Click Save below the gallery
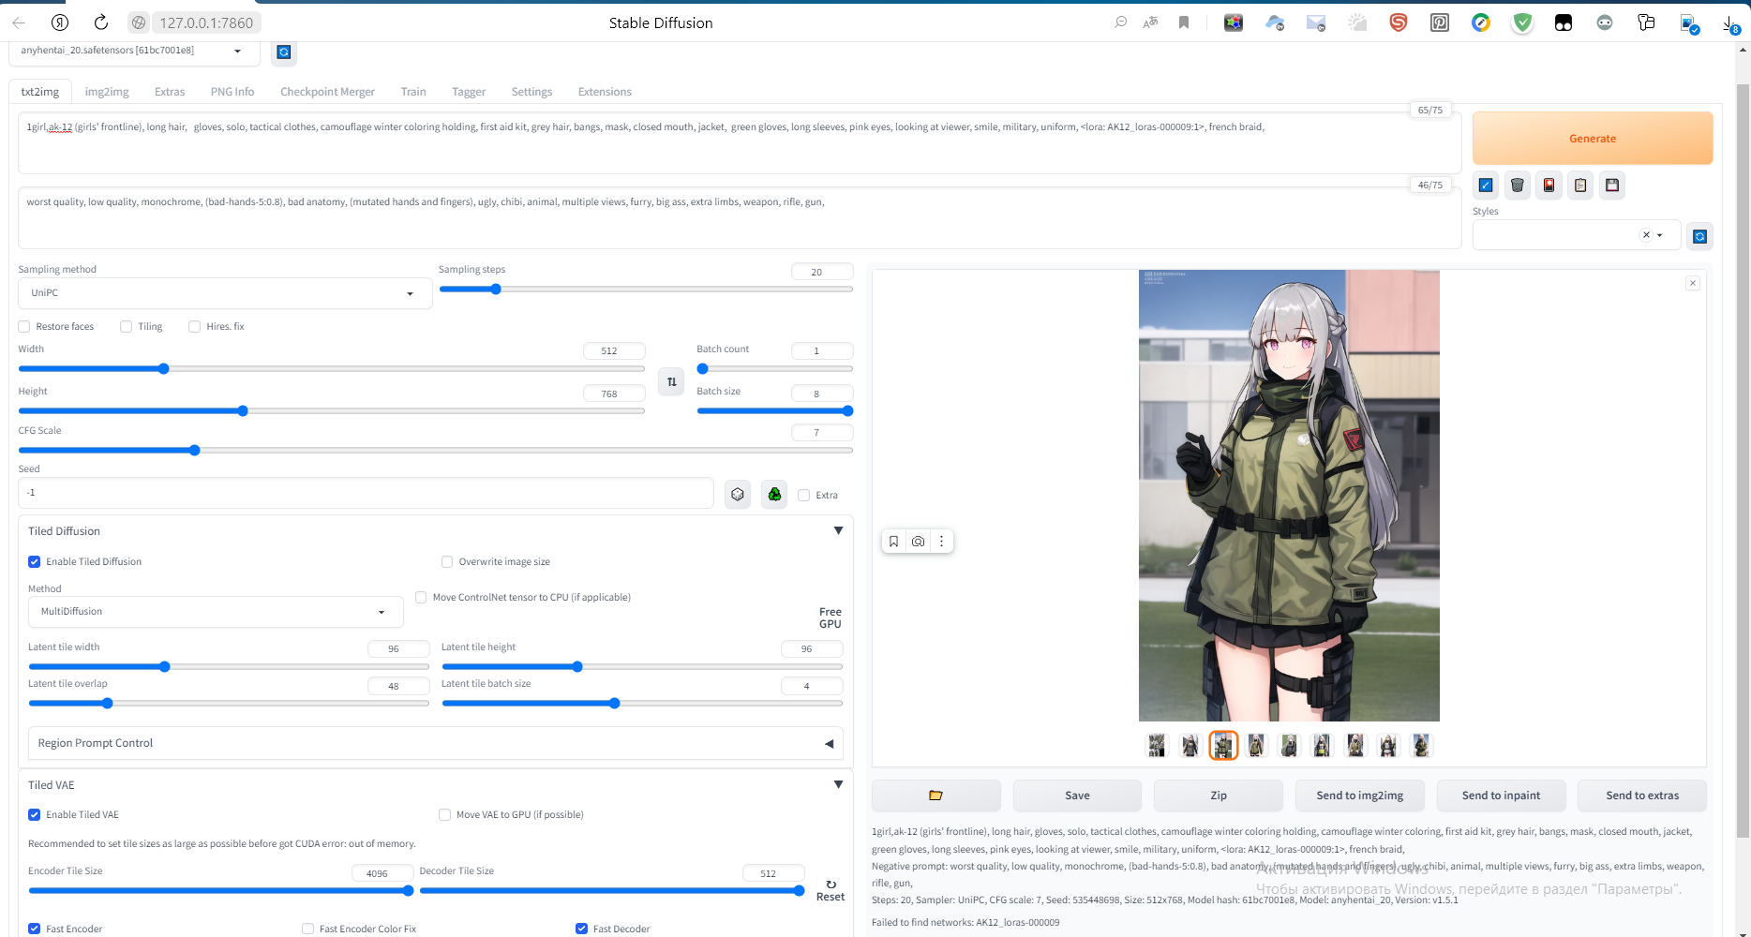 pyautogui.click(x=1077, y=796)
